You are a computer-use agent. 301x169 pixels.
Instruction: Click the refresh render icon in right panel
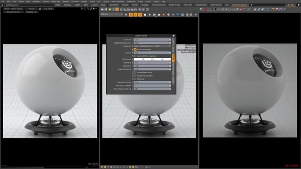click(x=212, y=9)
